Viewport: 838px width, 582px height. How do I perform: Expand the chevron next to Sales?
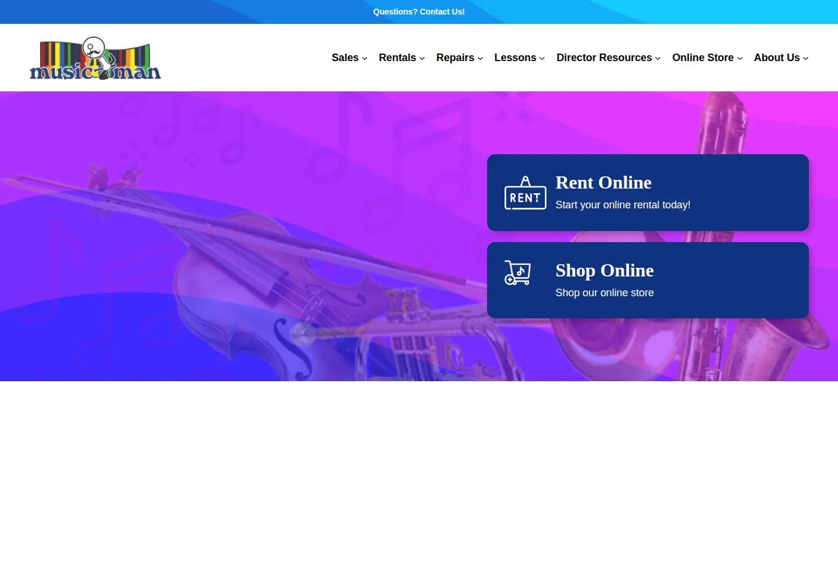pos(364,58)
